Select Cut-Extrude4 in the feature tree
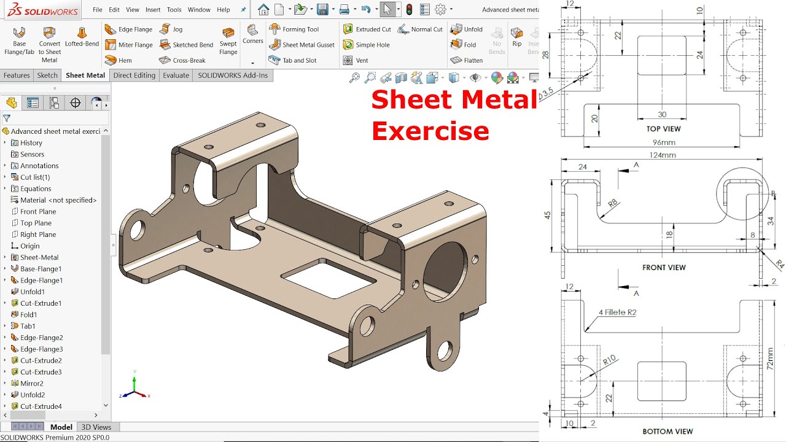 (41, 406)
